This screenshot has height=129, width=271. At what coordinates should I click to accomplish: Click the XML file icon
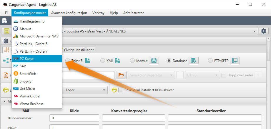(x=117, y=61)
